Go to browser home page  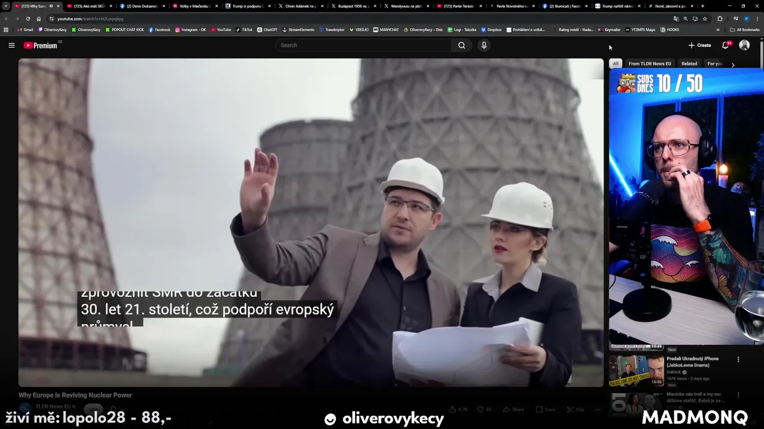tap(39, 18)
